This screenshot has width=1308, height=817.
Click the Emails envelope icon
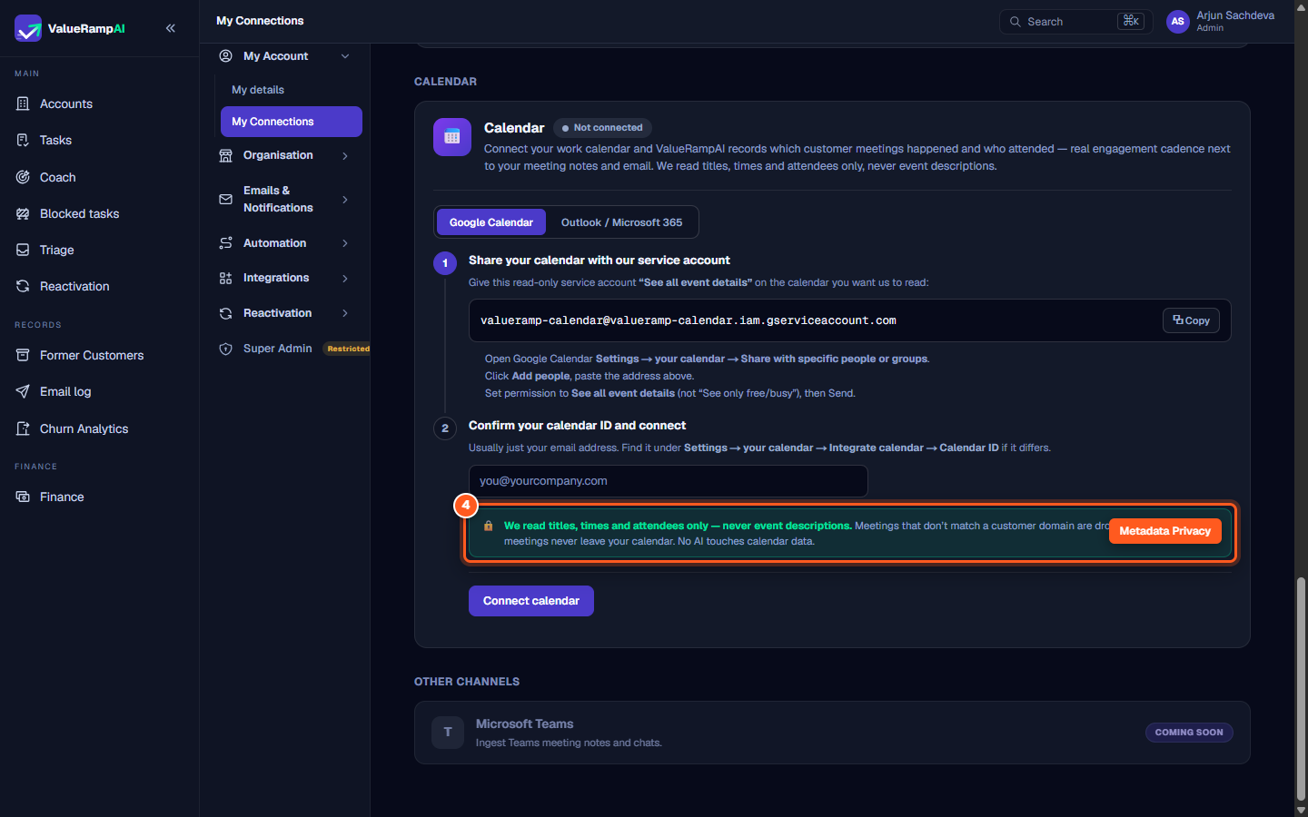(225, 199)
